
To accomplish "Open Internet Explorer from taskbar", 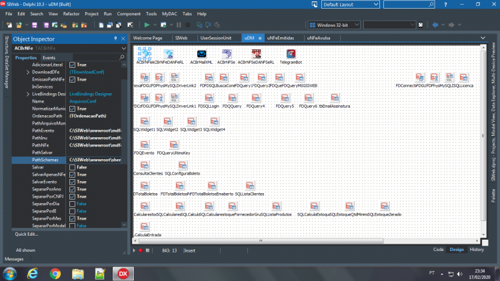I will [33, 274].
